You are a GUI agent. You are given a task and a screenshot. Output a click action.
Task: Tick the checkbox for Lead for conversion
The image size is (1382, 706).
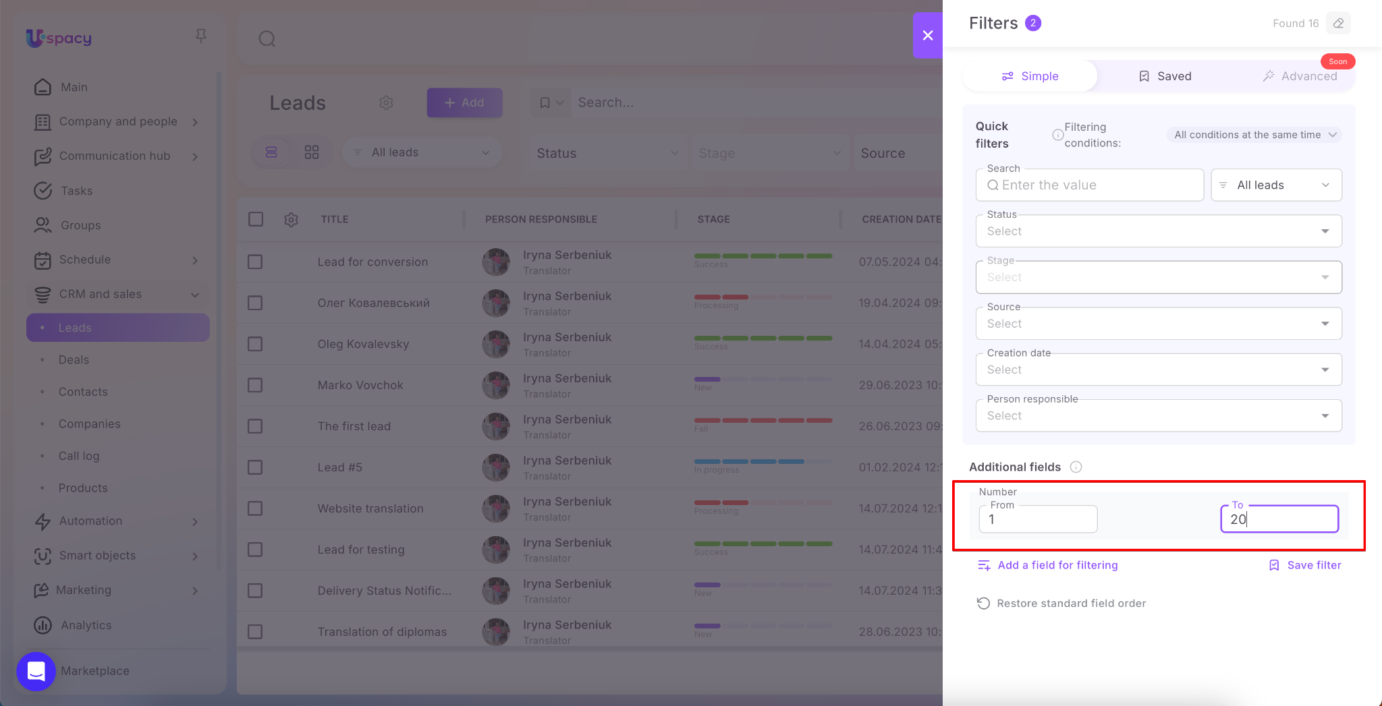[255, 262]
